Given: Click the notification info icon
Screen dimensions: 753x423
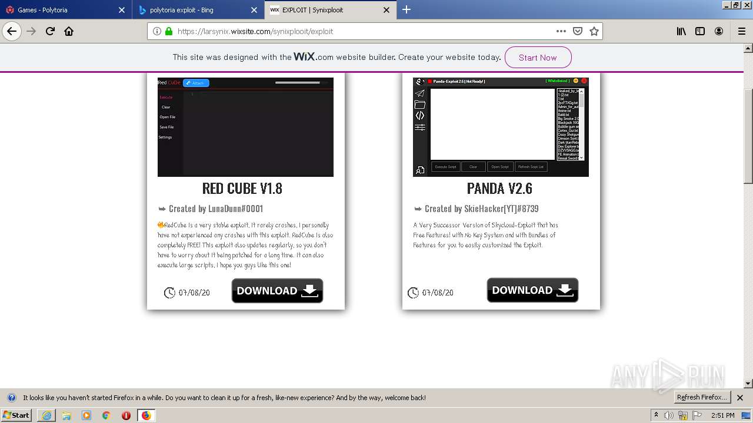Looking at the screenshot, I should tap(11, 398).
